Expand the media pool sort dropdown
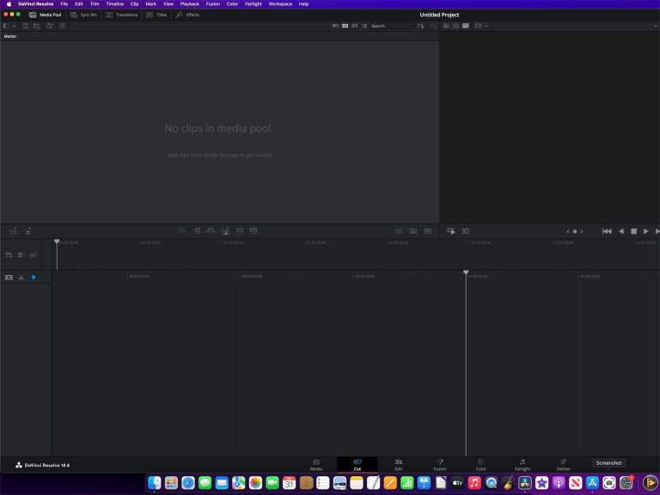 click(421, 26)
